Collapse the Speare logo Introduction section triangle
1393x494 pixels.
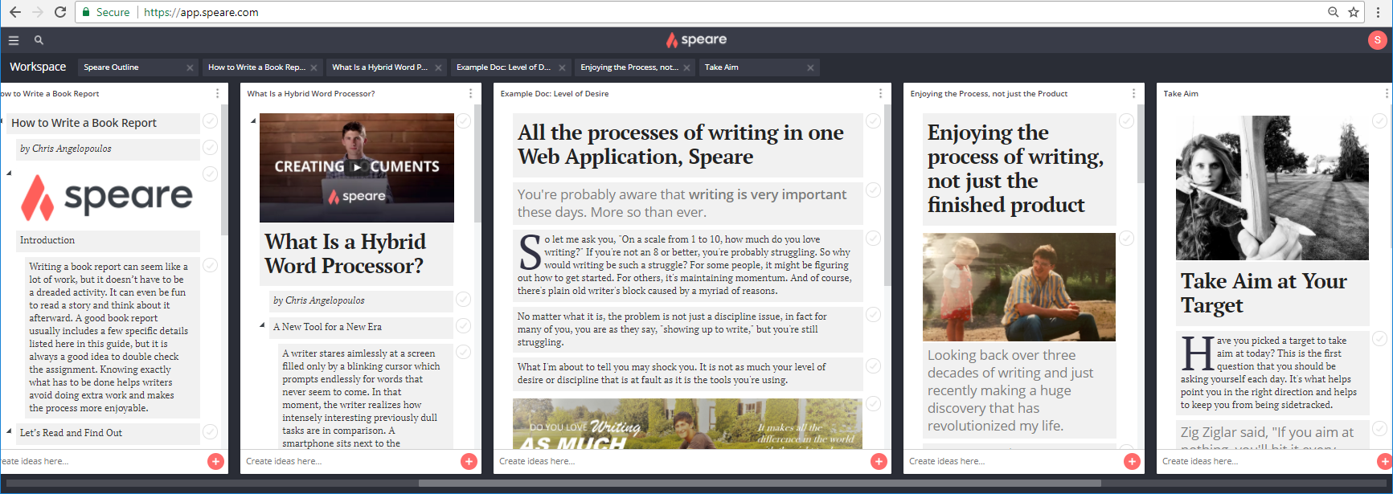[9, 173]
